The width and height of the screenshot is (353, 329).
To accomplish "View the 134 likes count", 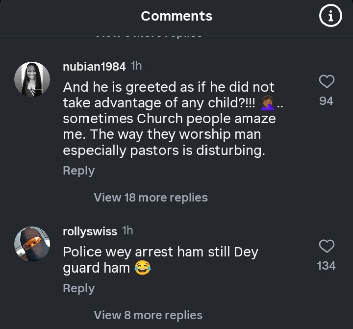I will [326, 266].
